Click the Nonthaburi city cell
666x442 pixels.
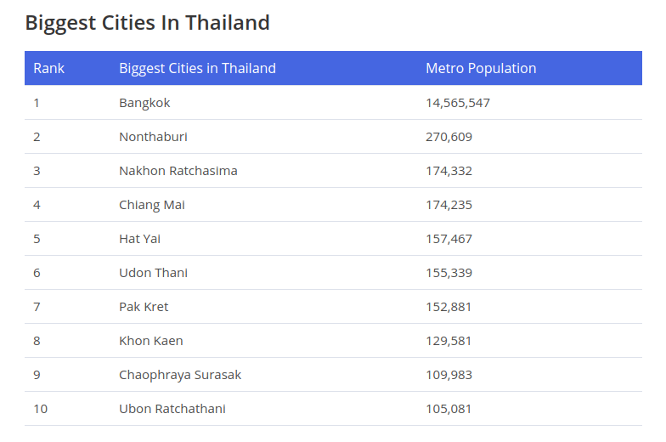coord(153,137)
